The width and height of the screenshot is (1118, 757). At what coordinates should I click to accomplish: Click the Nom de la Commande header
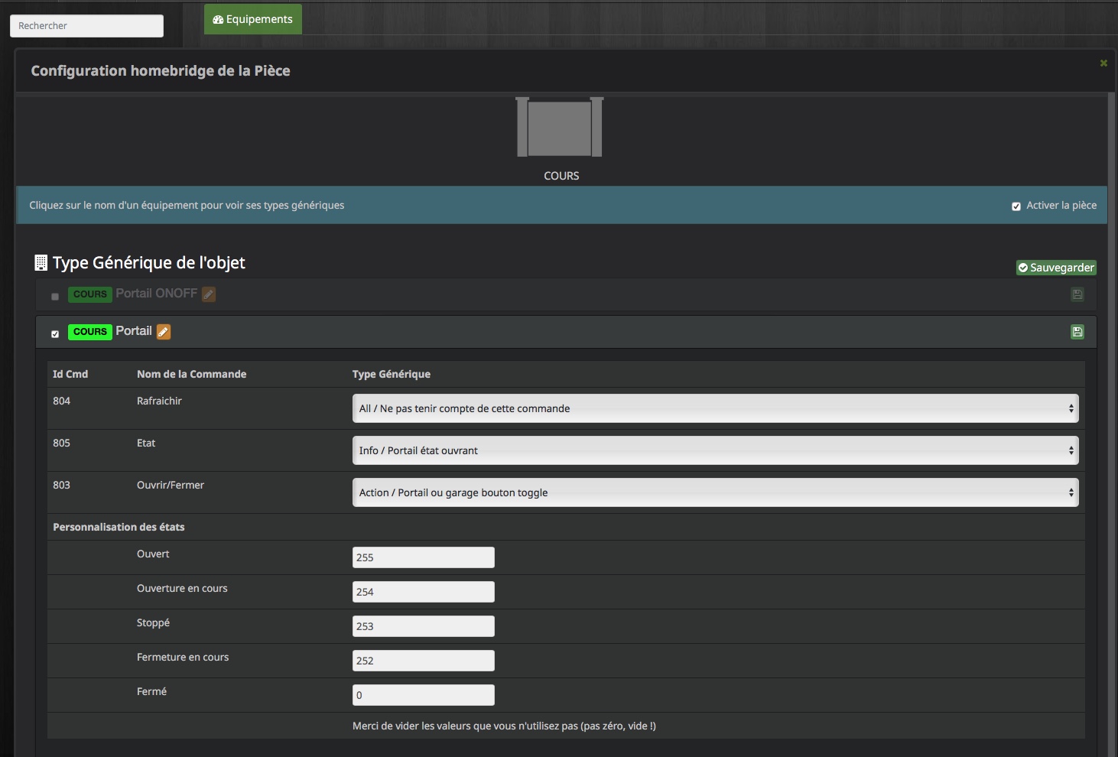[x=192, y=374]
